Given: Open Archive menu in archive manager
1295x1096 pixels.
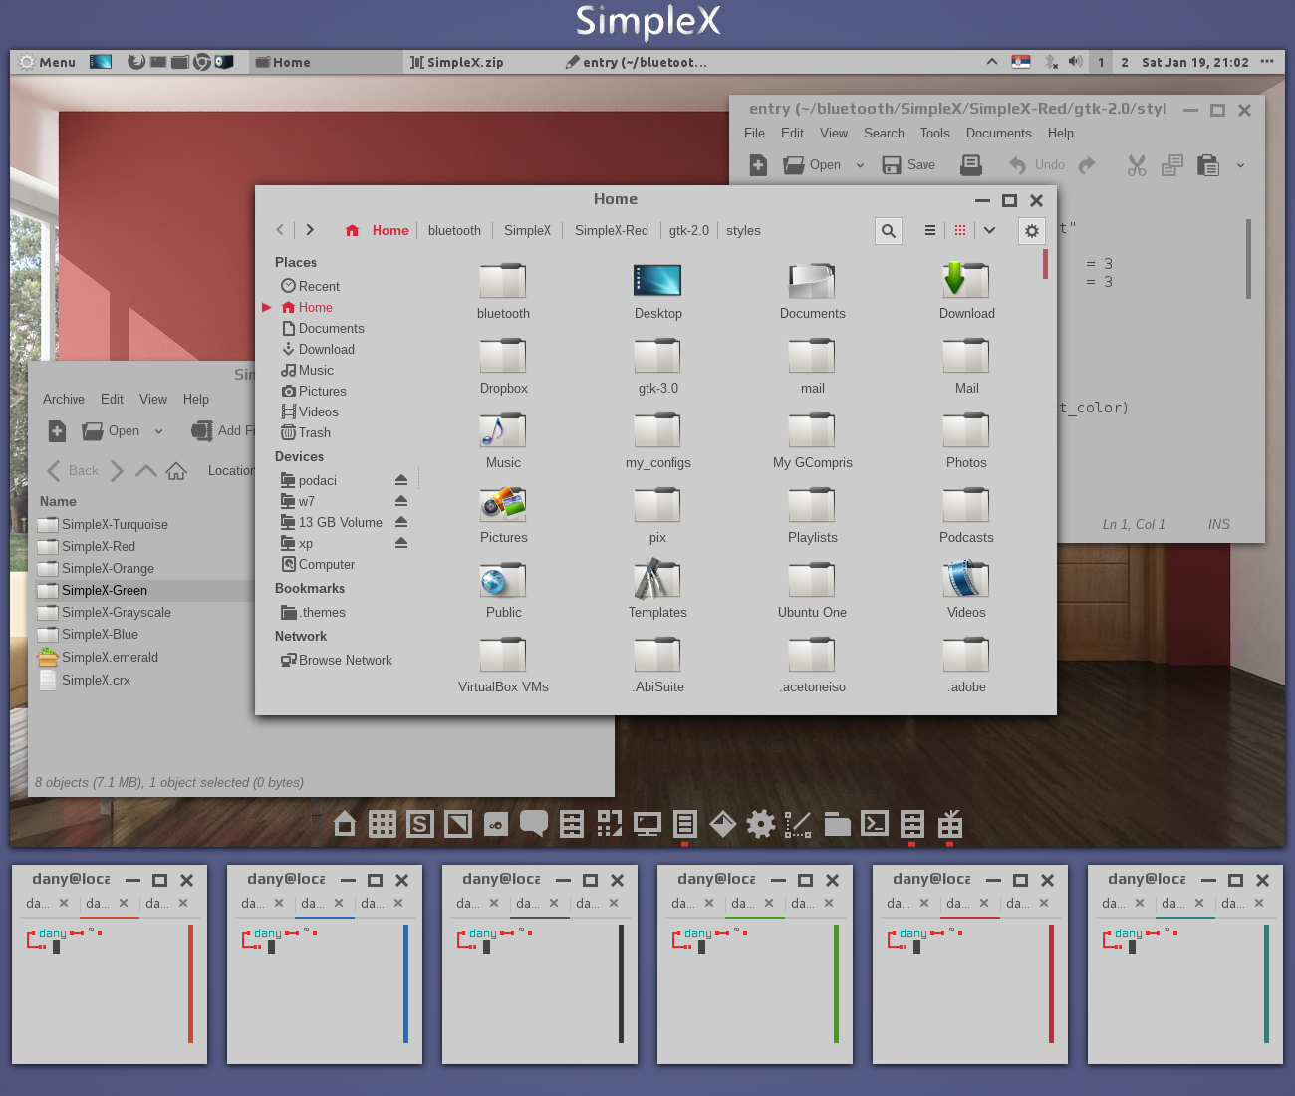Looking at the screenshot, I should click(64, 399).
